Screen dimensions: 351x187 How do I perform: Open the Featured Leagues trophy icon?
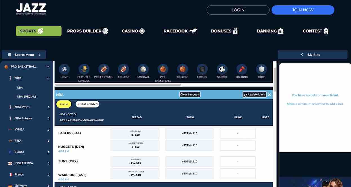(x=84, y=70)
